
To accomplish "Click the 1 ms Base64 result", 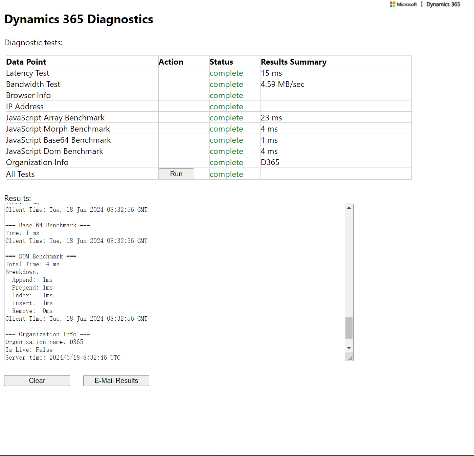I will [x=269, y=140].
